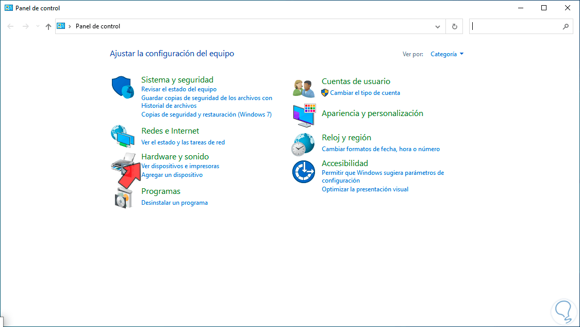The width and height of the screenshot is (580, 327).
Task: Open Reloj y región category
Action: coord(346,138)
